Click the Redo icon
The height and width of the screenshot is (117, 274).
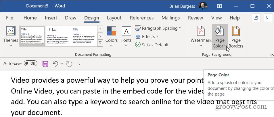69,64
